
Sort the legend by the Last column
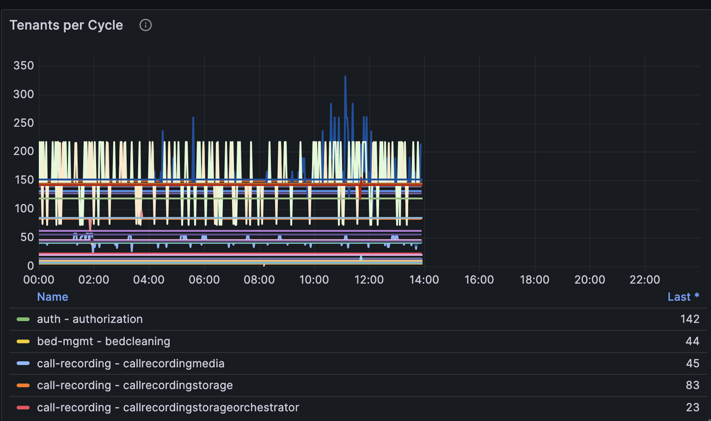[x=680, y=297]
